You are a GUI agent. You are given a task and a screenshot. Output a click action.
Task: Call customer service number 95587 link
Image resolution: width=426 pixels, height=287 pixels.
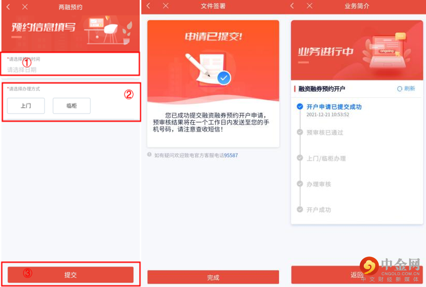click(231, 155)
